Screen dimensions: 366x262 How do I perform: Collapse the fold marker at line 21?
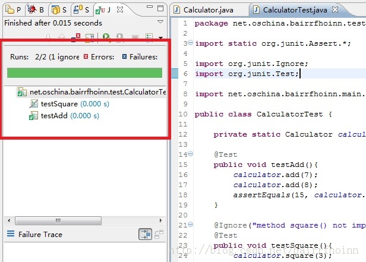191,224
